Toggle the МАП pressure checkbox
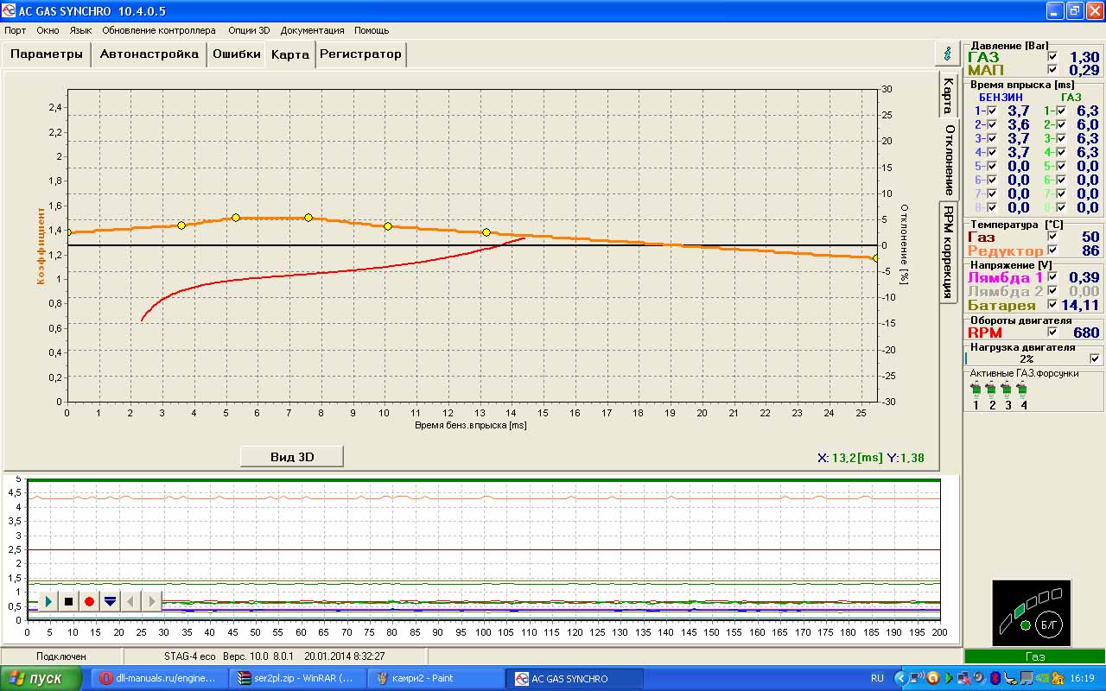Viewport: 1106px width, 691px height. click(x=1052, y=70)
